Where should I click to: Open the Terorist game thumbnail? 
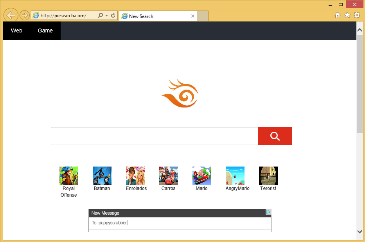pyautogui.click(x=268, y=176)
